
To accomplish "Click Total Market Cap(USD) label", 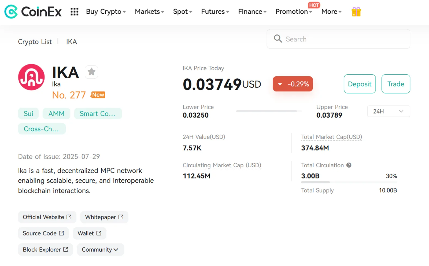I will click(332, 137).
